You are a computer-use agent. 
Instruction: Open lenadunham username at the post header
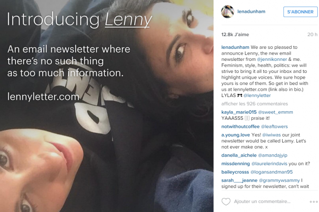pyautogui.click(x=251, y=12)
